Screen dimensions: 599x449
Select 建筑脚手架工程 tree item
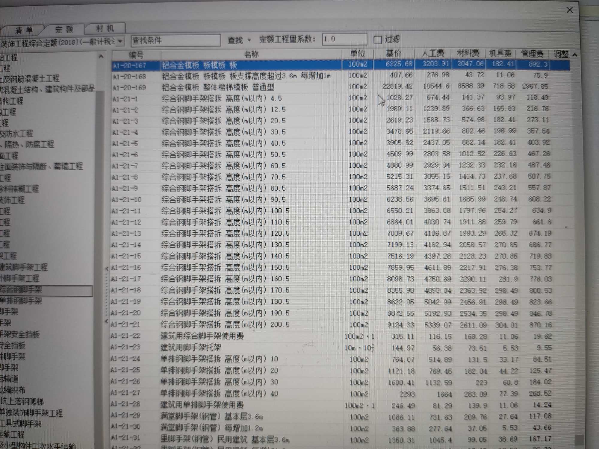click(x=24, y=267)
